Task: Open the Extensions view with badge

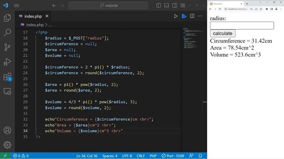Action: pyautogui.click(x=8, y=77)
